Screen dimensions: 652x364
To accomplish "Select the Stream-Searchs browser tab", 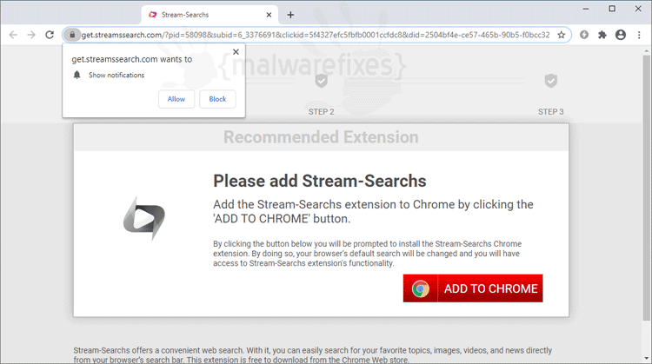I will (210, 15).
